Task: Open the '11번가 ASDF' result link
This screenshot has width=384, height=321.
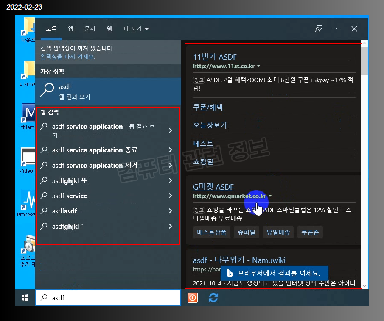Action: point(215,57)
